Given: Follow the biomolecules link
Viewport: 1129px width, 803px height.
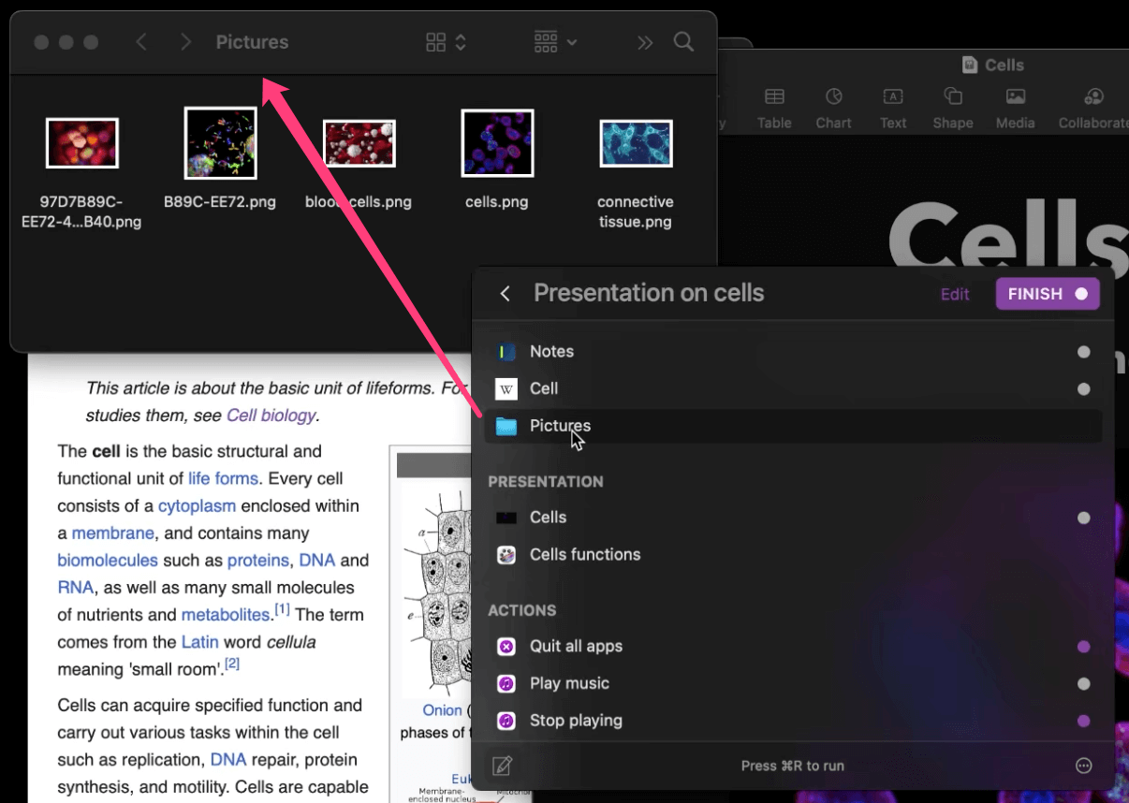Looking at the screenshot, I should [108, 560].
